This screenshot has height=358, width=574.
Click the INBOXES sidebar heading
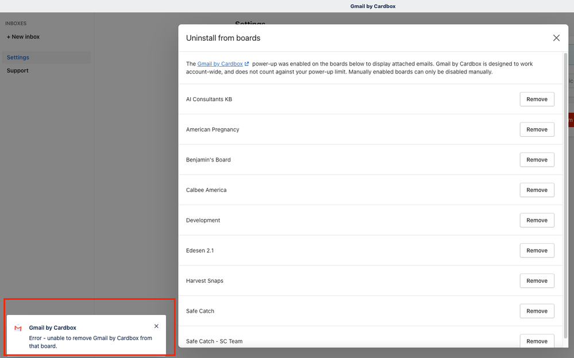point(16,24)
